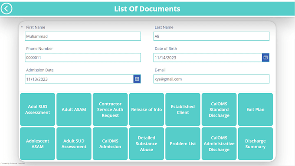Open the Adult ASAM document
The height and width of the screenshot is (166, 295).
click(74, 109)
